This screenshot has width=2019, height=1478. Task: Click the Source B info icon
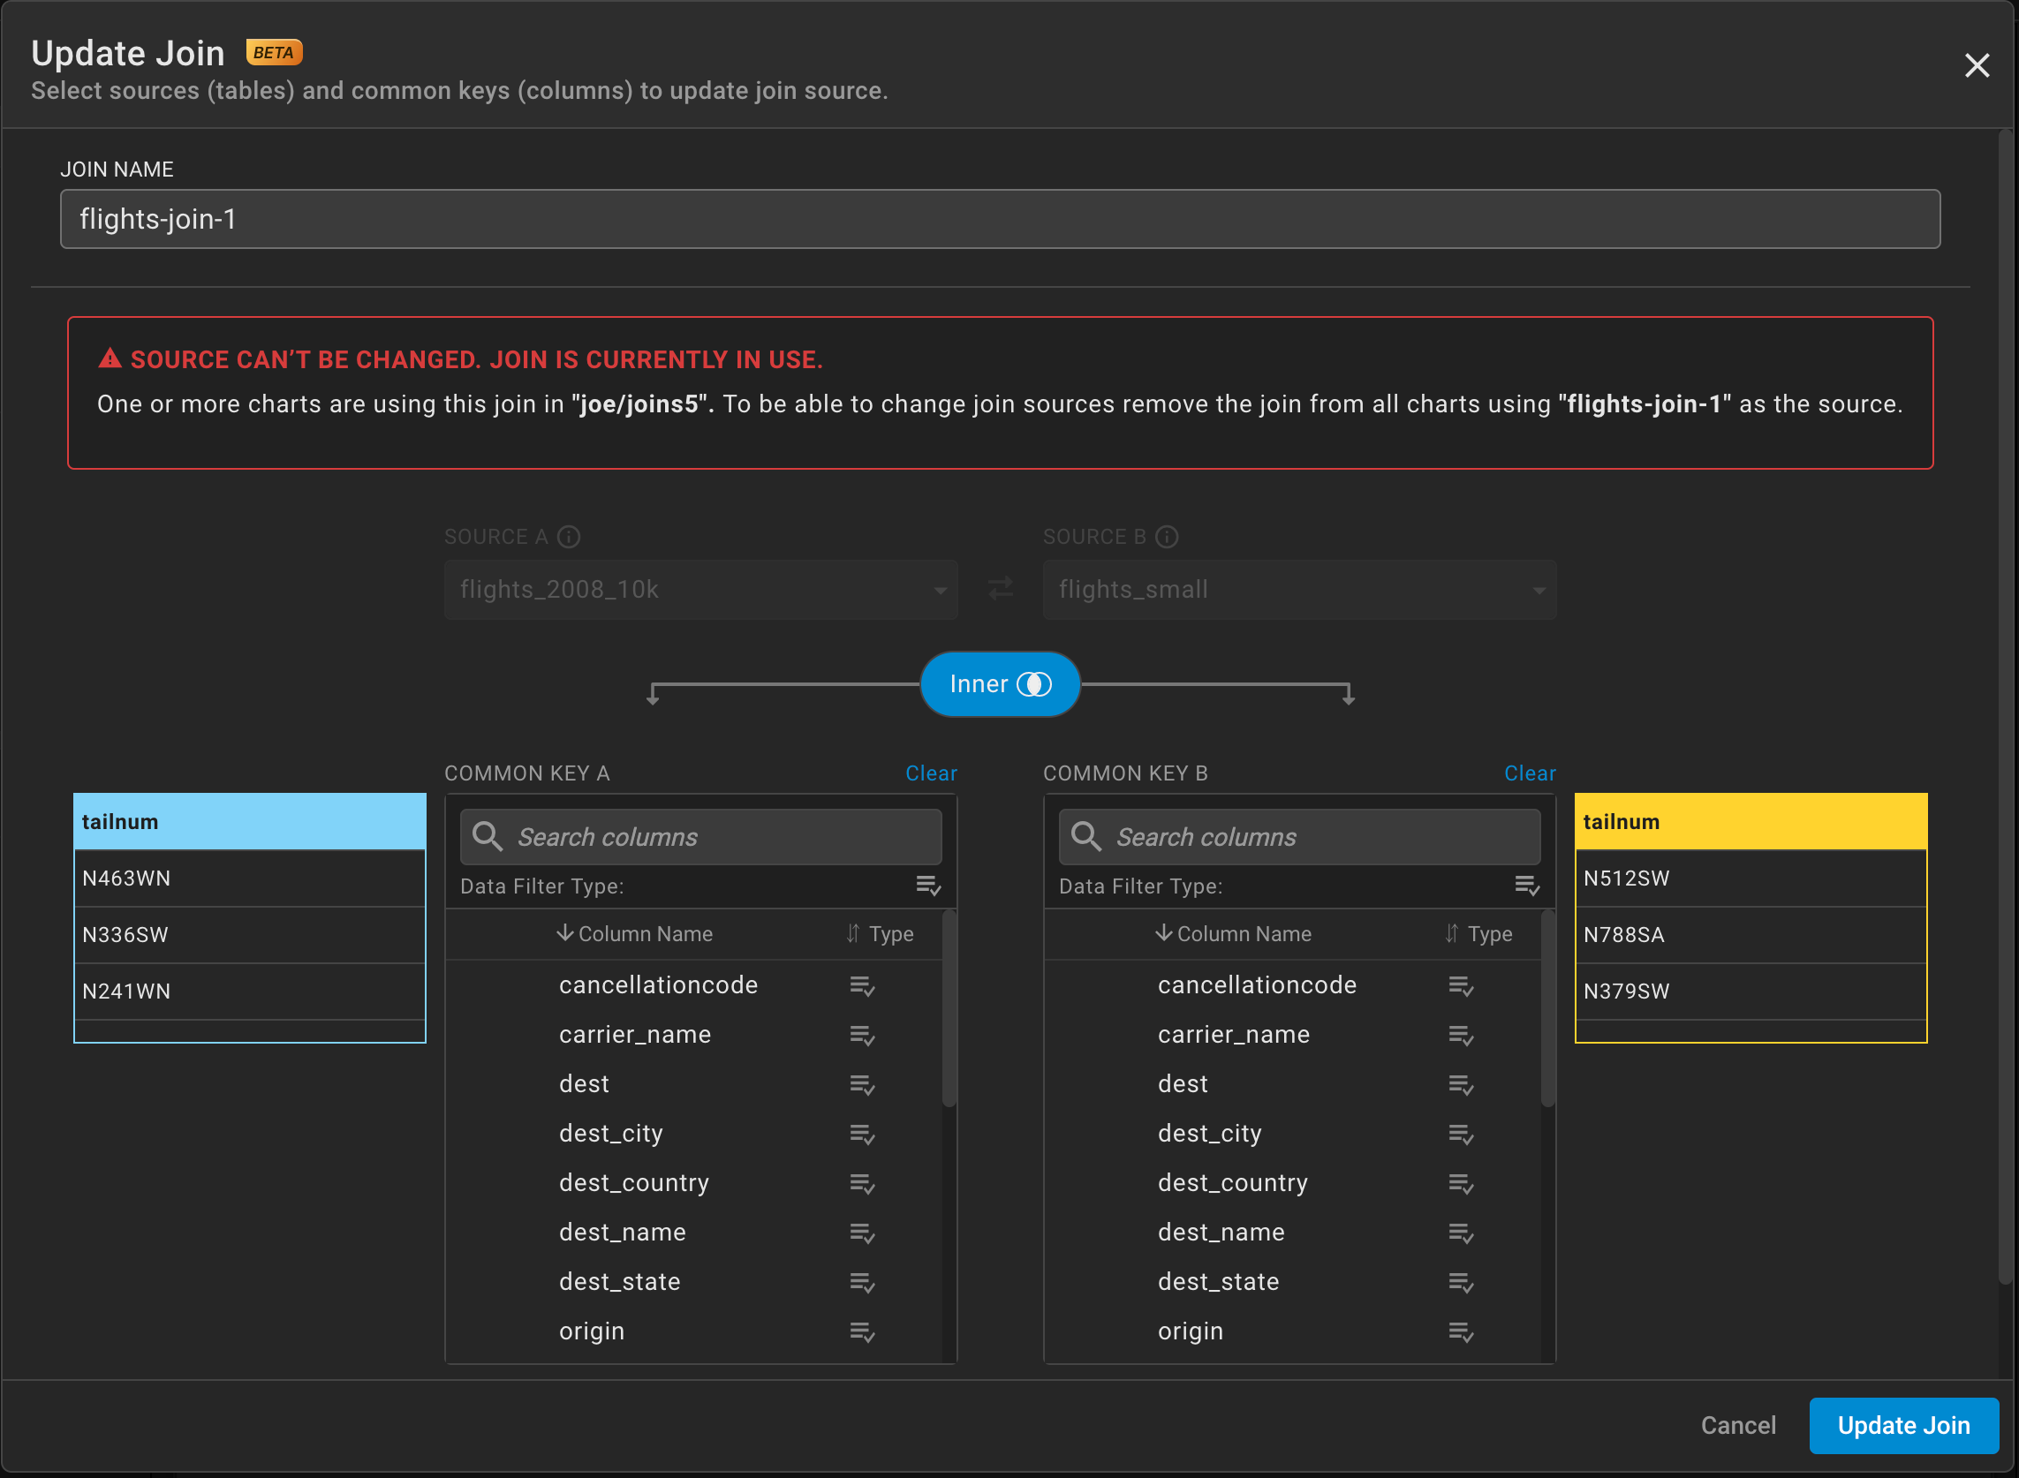click(x=1166, y=537)
